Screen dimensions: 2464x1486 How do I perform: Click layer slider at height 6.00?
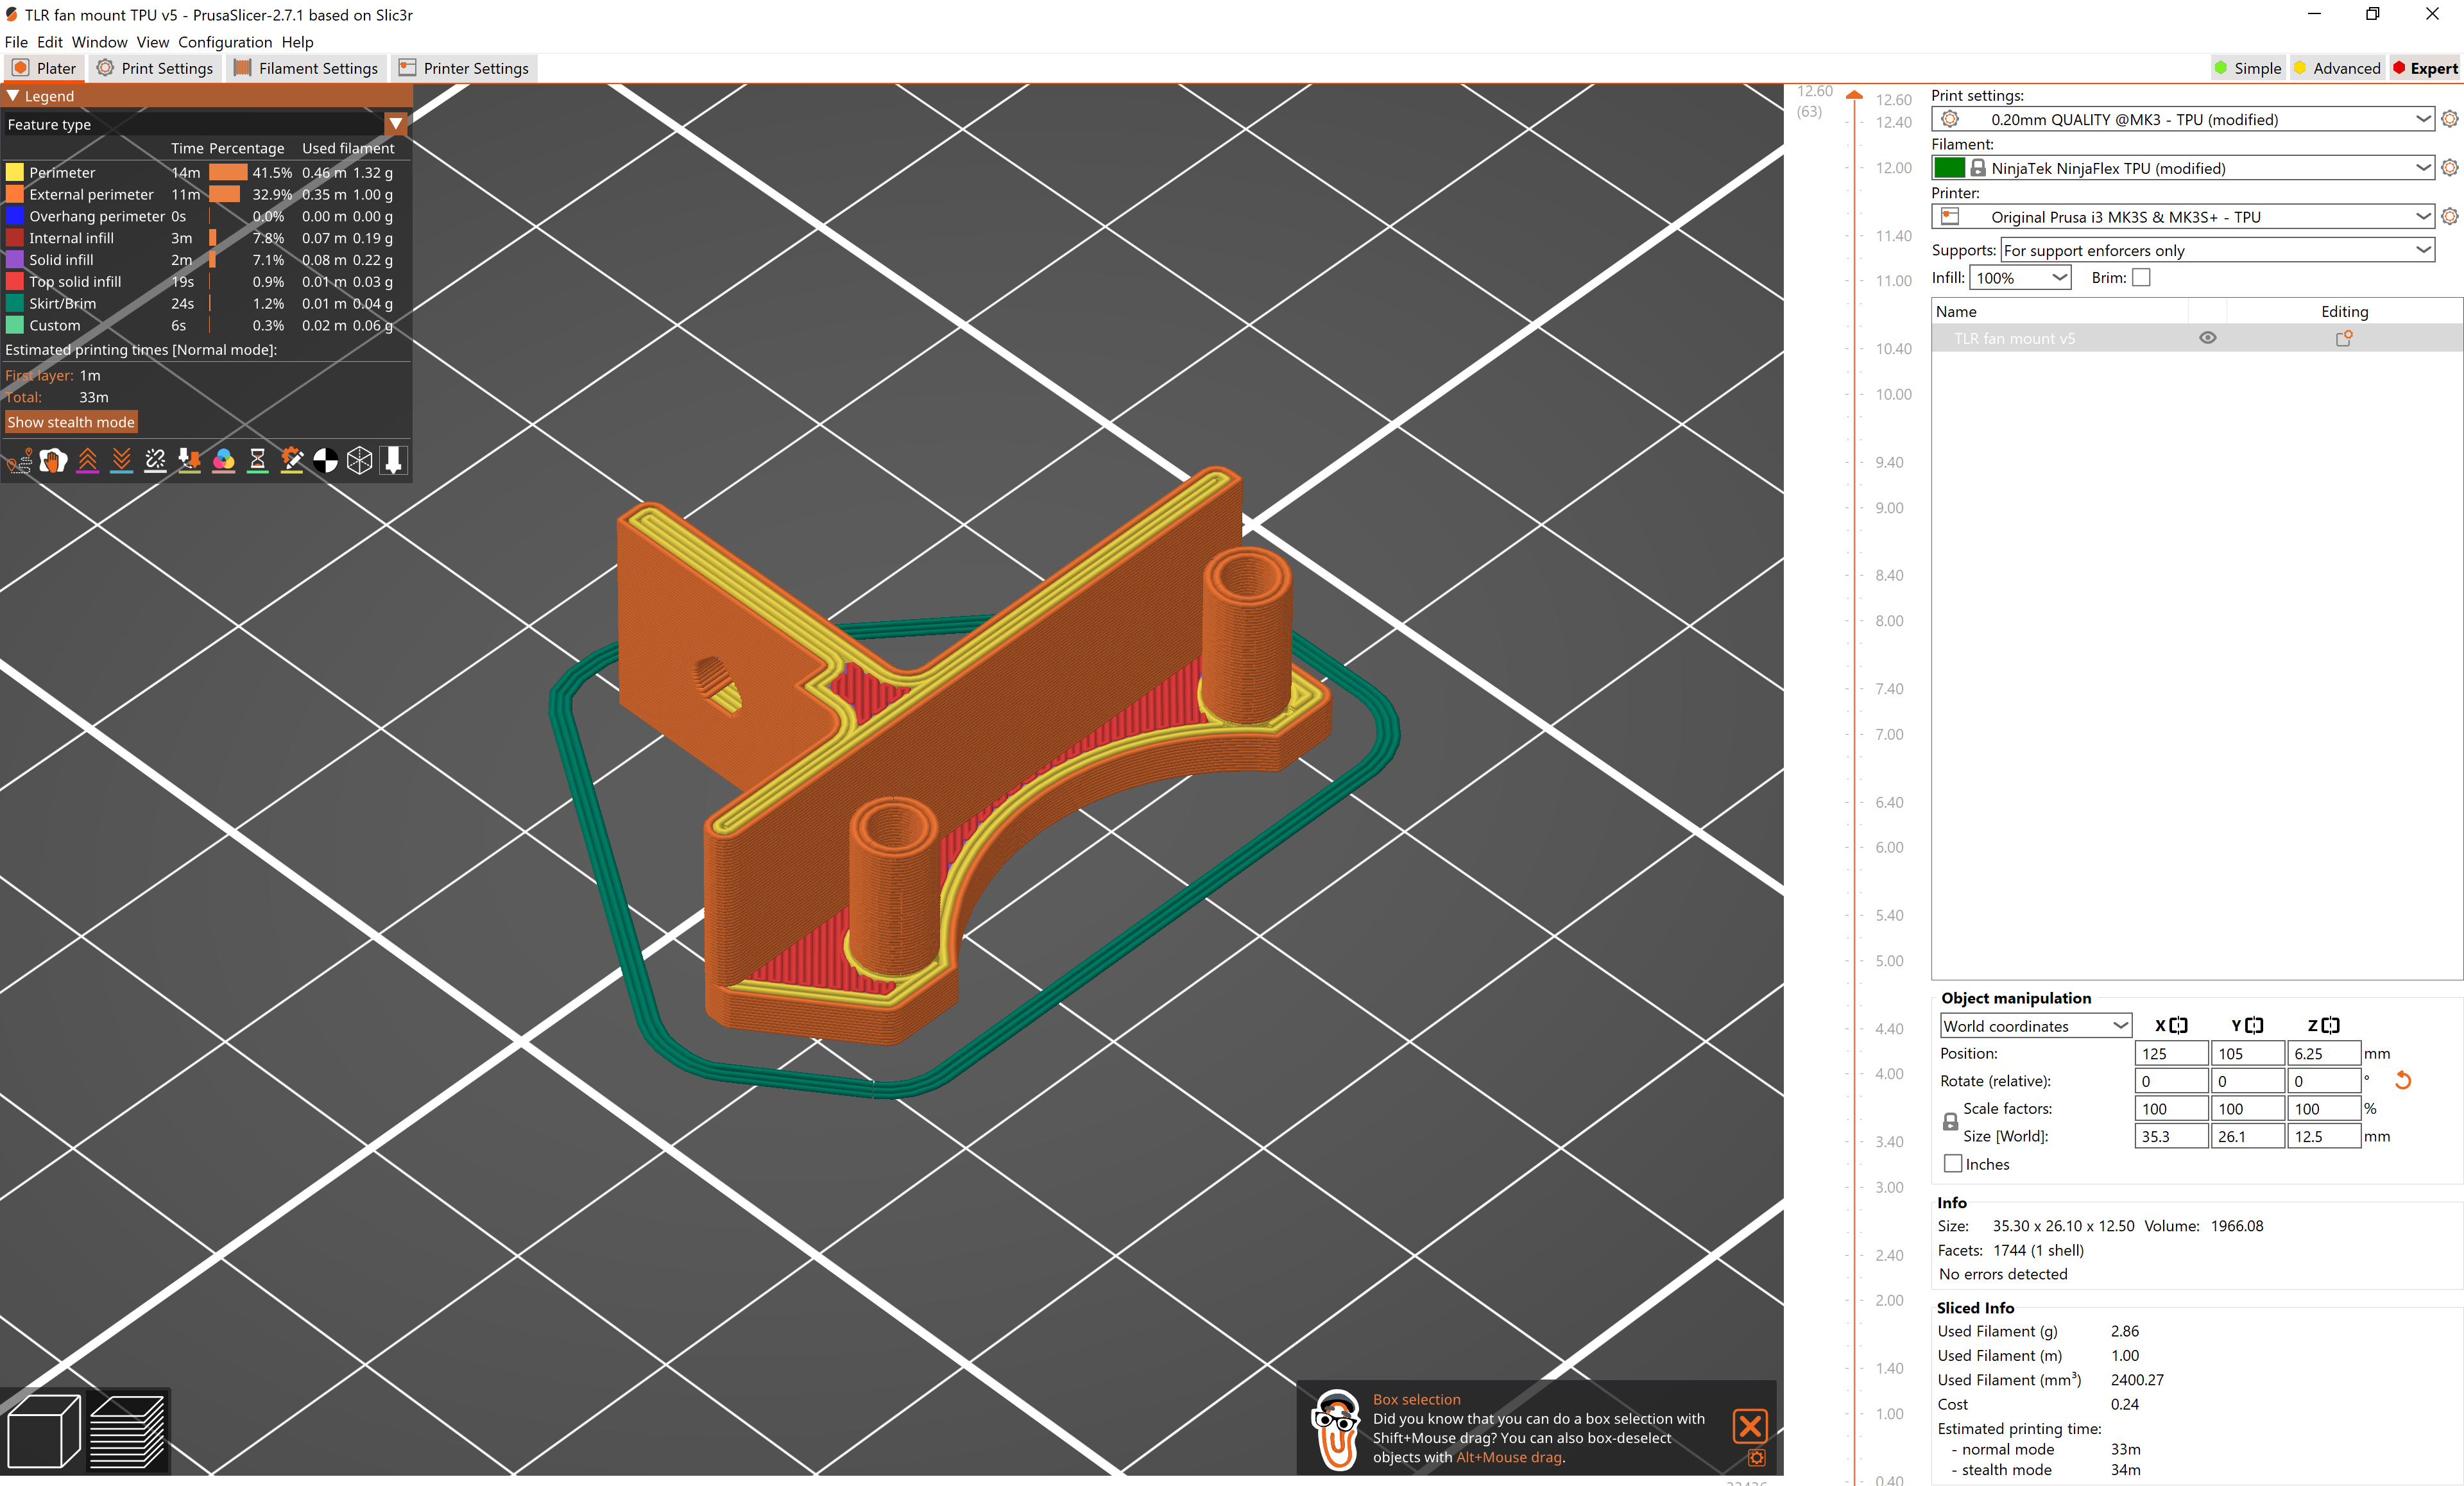coord(1854,847)
